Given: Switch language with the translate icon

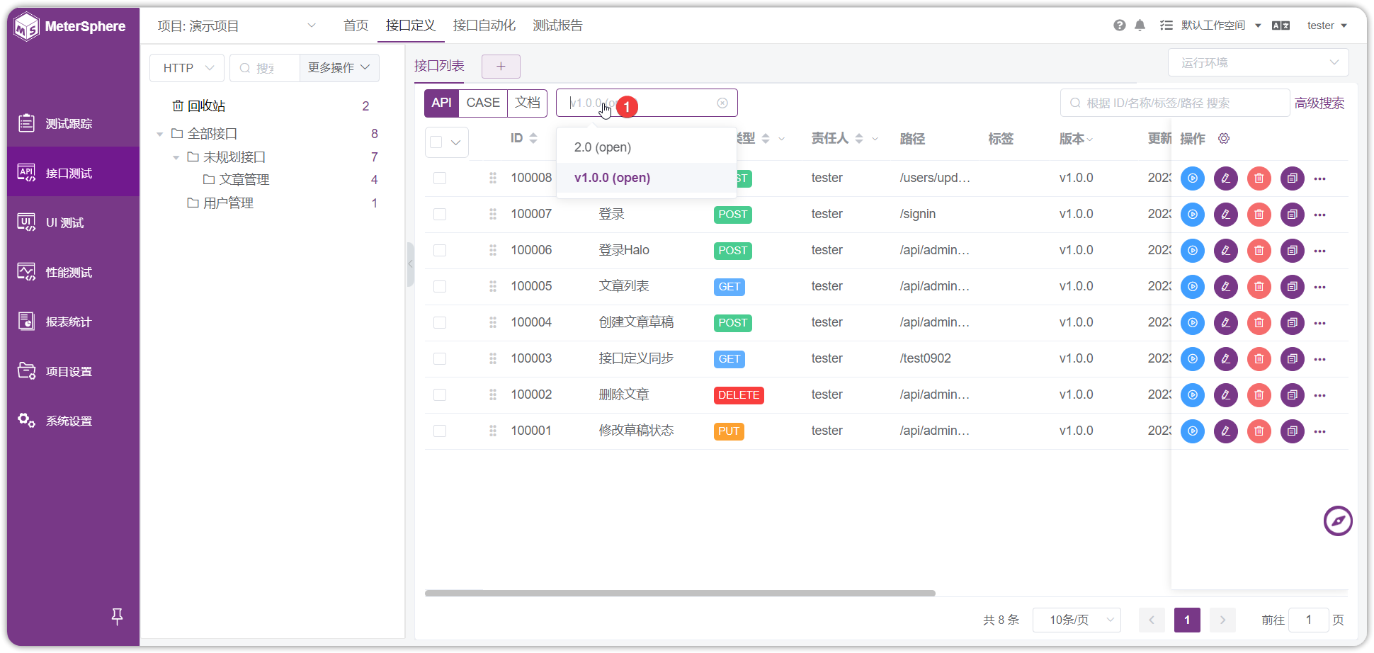Looking at the screenshot, I should pos(1281,25).
